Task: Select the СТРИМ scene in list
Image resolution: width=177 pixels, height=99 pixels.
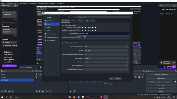Action: [x=17, y=74]
